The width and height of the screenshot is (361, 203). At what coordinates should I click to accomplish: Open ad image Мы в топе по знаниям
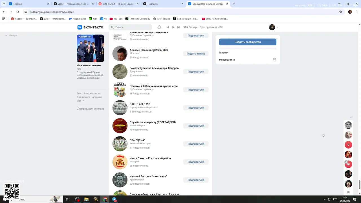click(x=90, y=48)
